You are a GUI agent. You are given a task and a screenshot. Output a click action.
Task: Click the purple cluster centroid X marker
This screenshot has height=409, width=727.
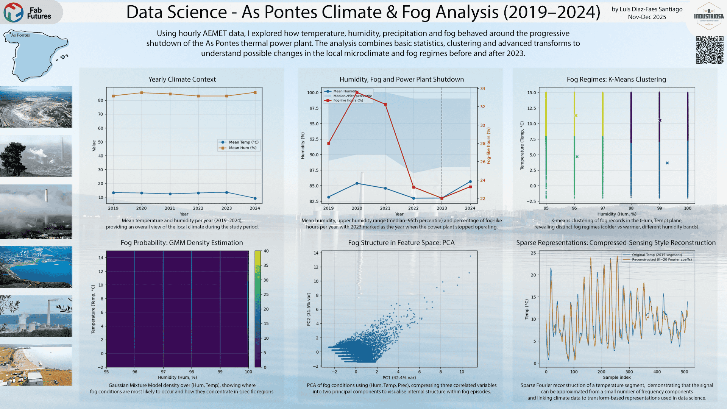tap(660, 120)
